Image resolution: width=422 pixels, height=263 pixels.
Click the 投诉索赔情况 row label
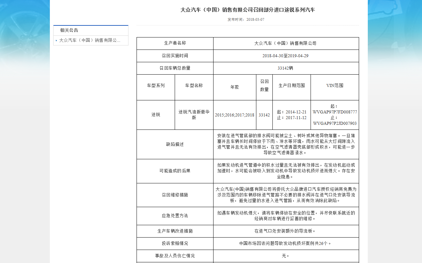coord(175,243)
